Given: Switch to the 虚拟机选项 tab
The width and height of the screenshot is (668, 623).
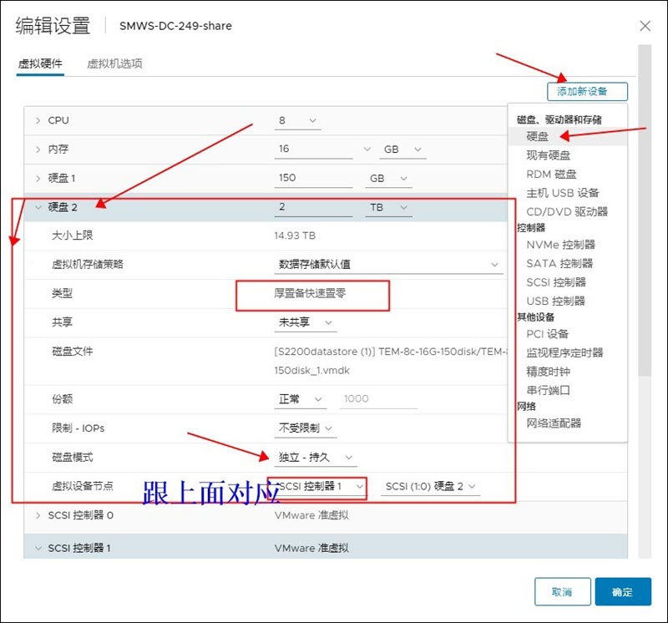Looking at the screenshot, I should 114,64.
